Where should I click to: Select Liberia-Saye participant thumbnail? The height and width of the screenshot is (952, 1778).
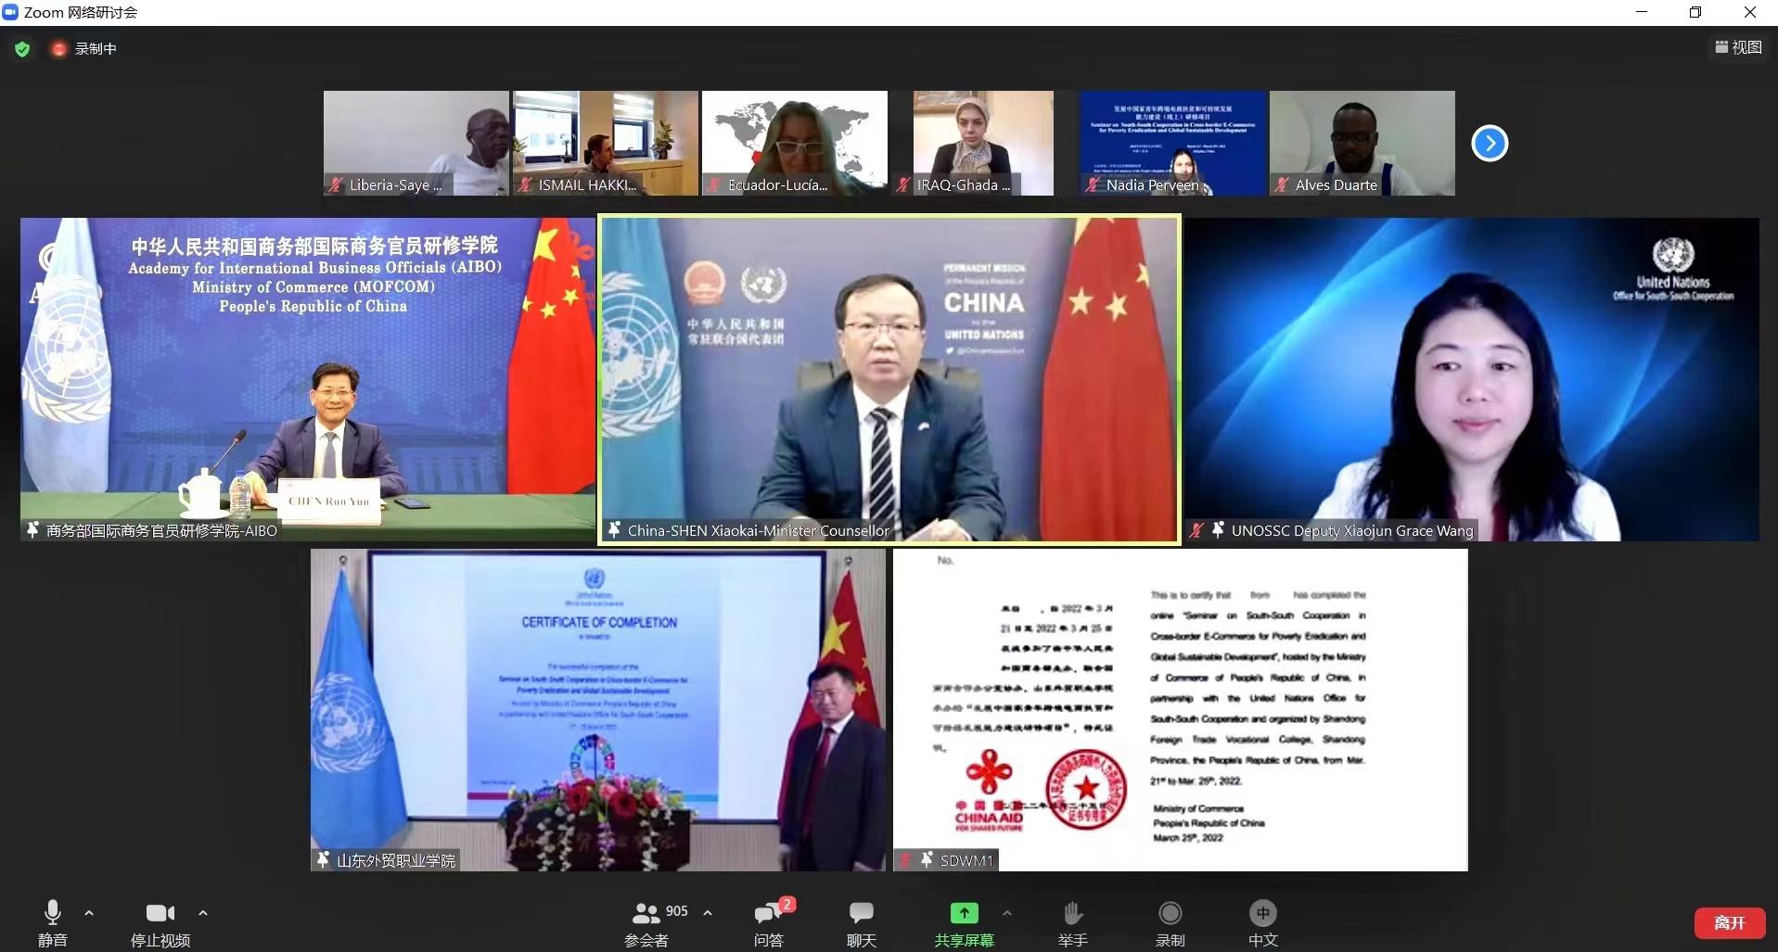[x=416, y=143]
